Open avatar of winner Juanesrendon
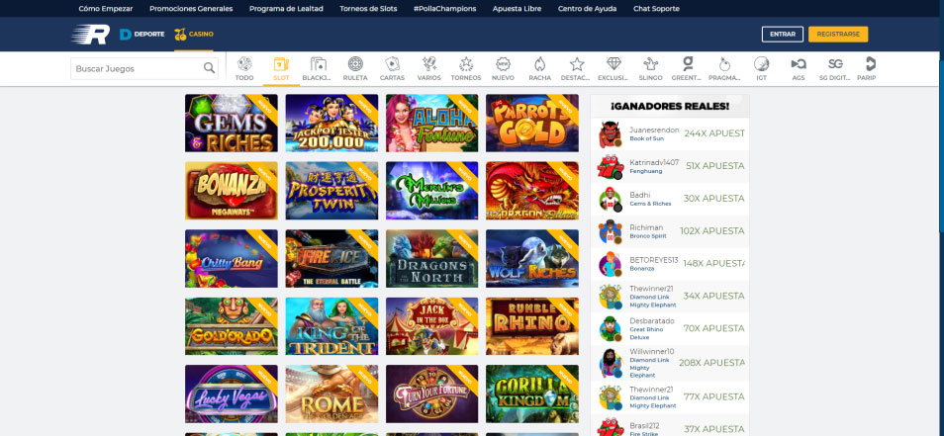 [610, 134]
